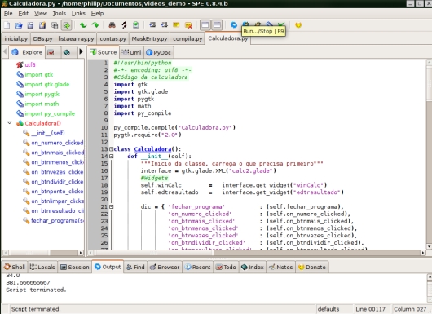Click the black lightning-bolt toolbar icon
Screen dimensions: 432x314
pyautogui.click(x=124, y=25)
